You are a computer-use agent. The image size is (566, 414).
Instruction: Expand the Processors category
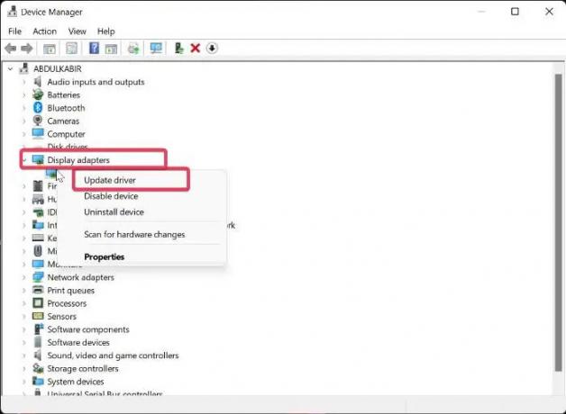point(24,303)
